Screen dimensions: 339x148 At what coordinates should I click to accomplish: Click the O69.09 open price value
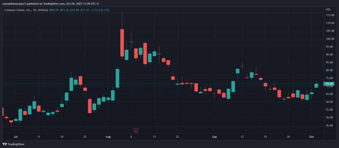(x=54, y=10)
